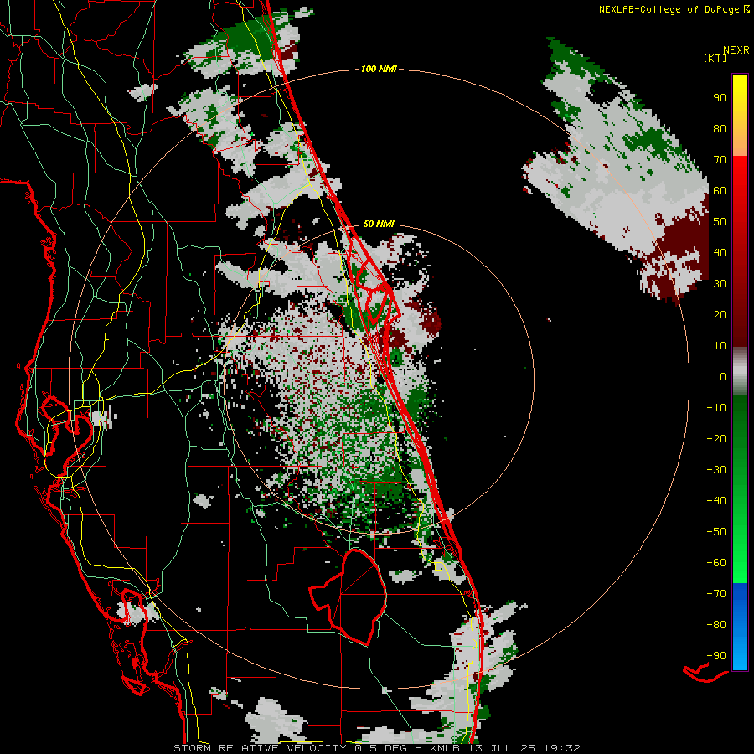Click the -90 scale value
This screenshot has height=754, width=754.
click(716, 656)
